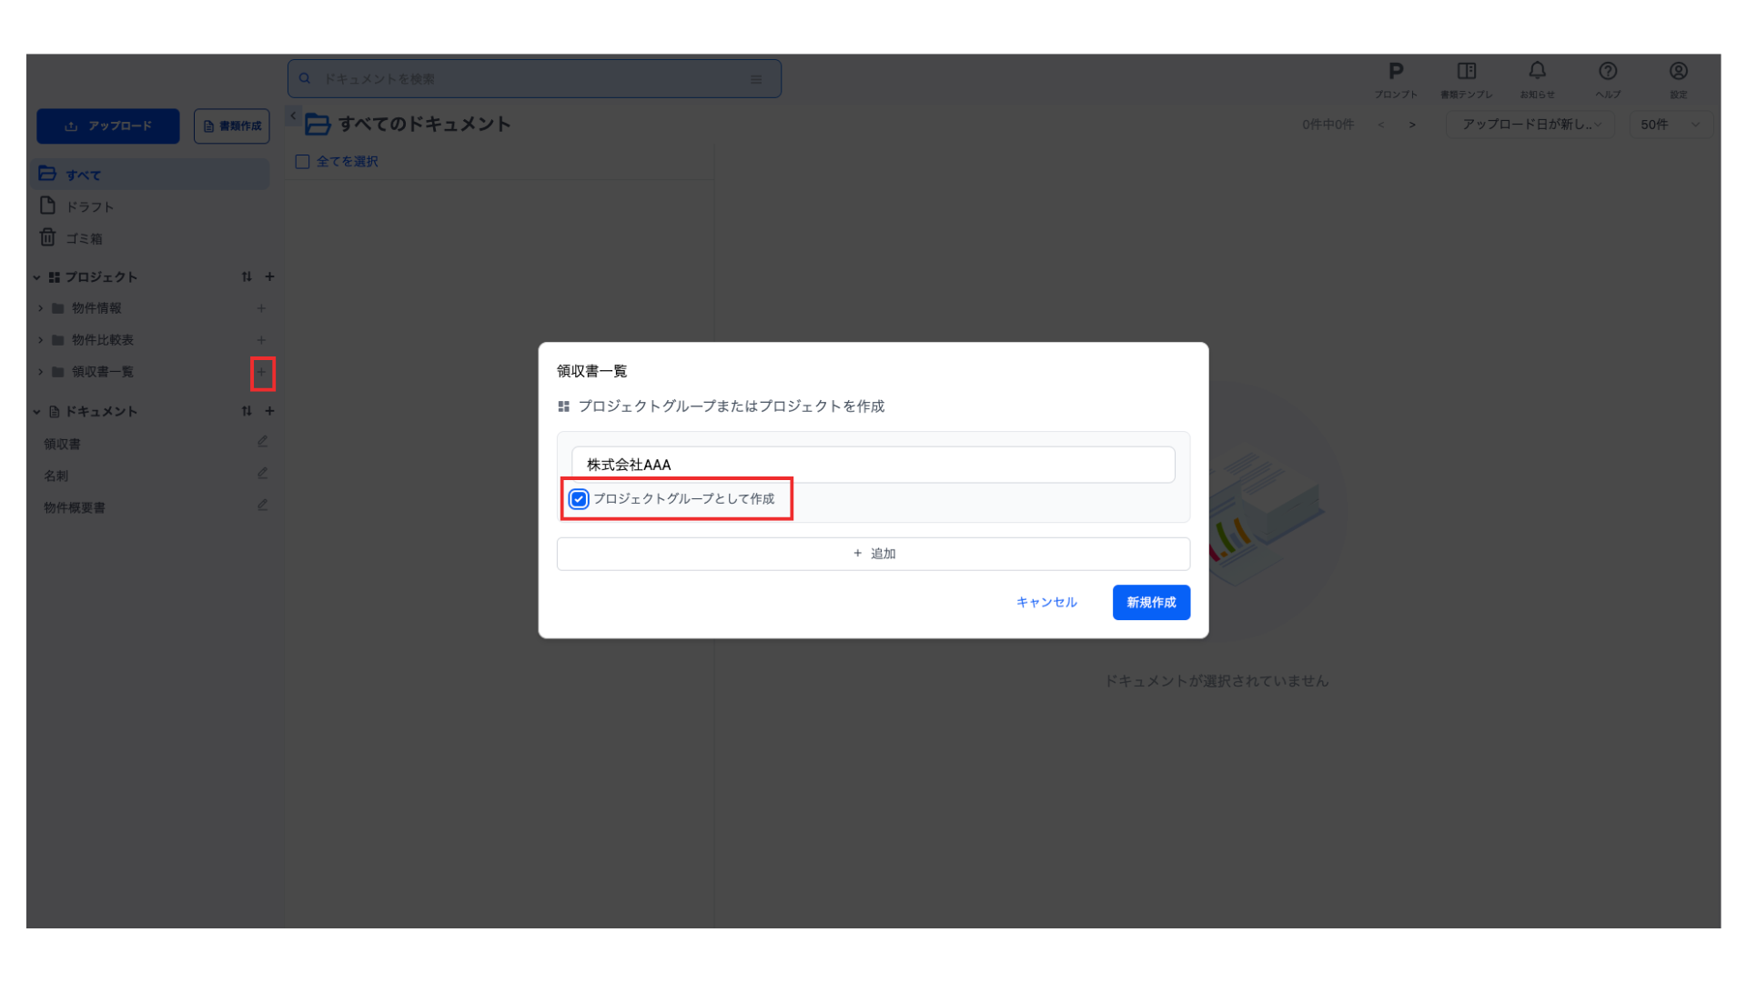The image size is (1747, 982).
Task: Open the アップロード日が新しい sort dropdown
Action: [1530, 125]
